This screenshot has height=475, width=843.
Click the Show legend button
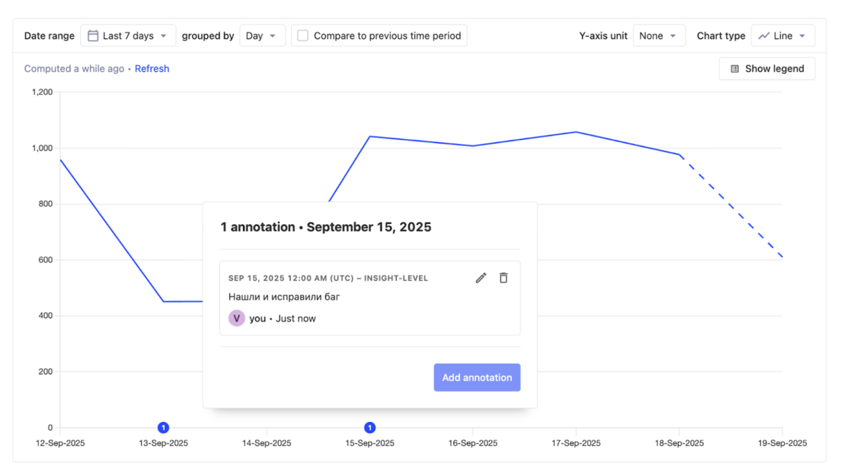coord(767,69)
